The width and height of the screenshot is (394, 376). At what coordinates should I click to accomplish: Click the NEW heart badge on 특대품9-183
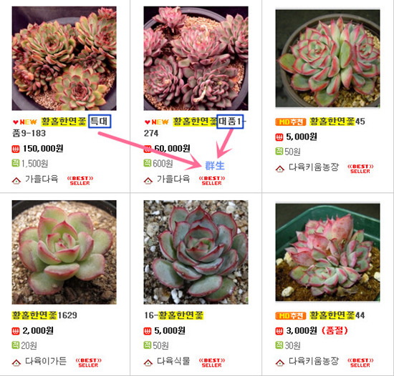pyautogui.click(x=25, y=122)
